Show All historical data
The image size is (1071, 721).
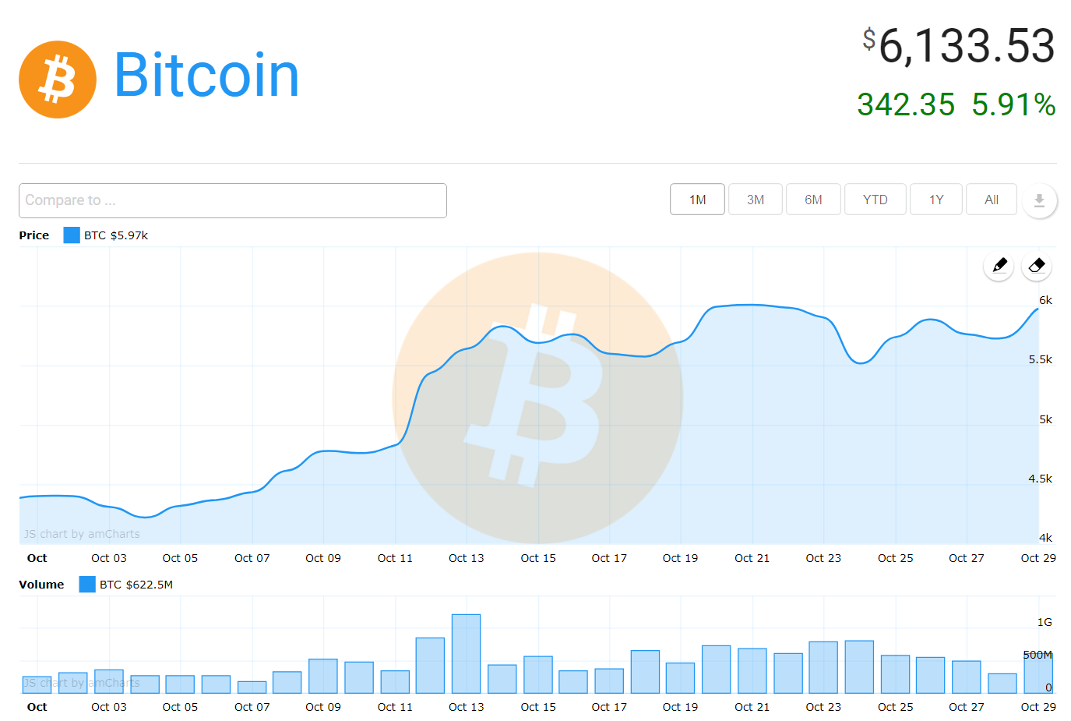[991, 200]
